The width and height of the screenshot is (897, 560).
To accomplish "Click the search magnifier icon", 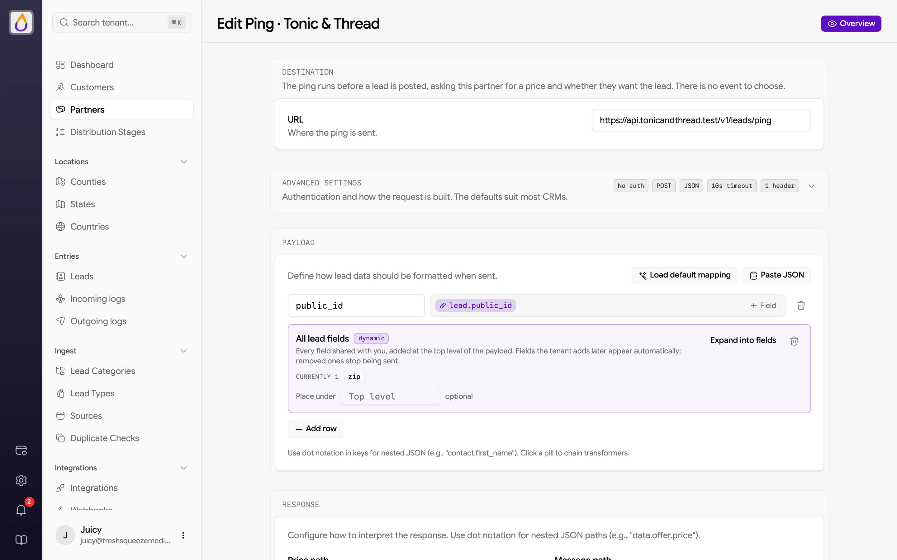I will click(64, 23).
